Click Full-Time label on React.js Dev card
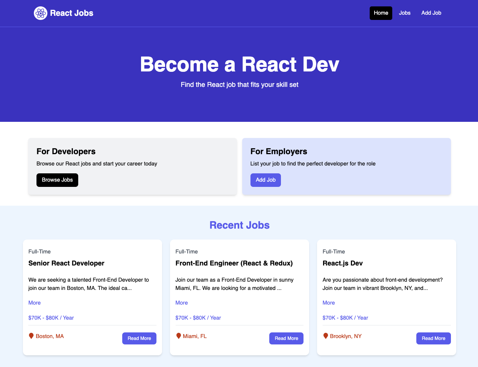Image resolution: width=478 pixels, height=367 pixels. pos(334,252)
